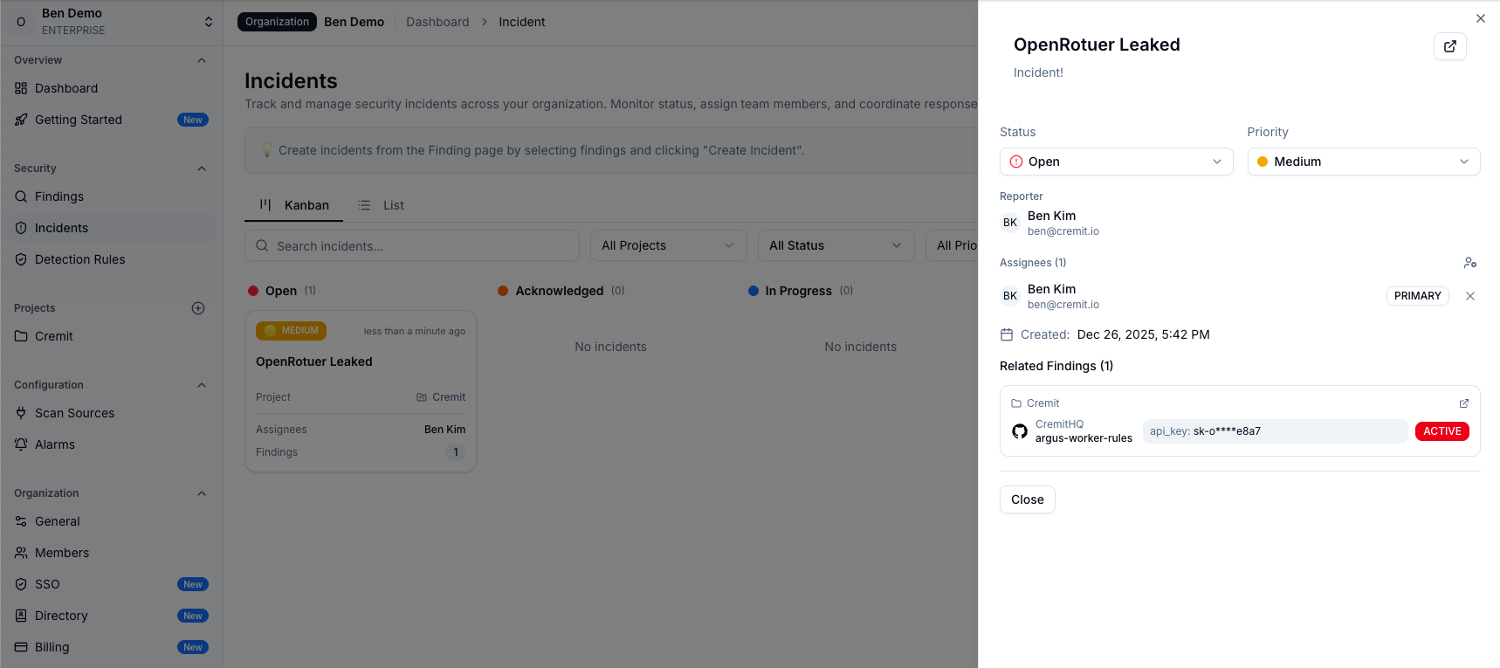The image size is (1500, 668).
Task: Click the Dashboard grid icon in sidebar
Action: coord(21,88)
